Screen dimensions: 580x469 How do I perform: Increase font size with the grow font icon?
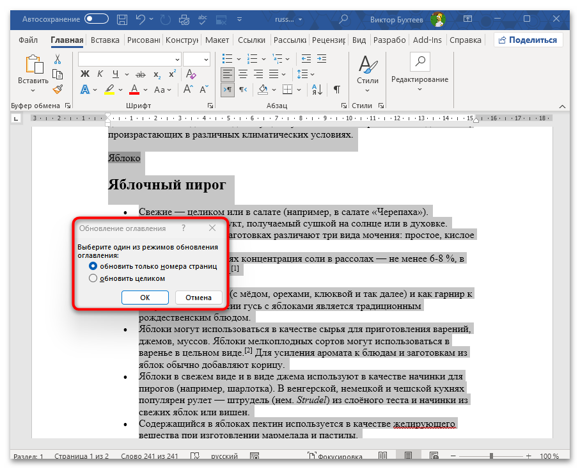click(x=188, y=89)
